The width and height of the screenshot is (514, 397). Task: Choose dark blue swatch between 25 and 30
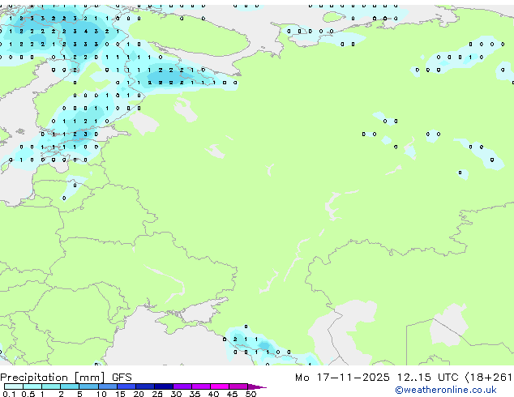click(x=164, y=386)
